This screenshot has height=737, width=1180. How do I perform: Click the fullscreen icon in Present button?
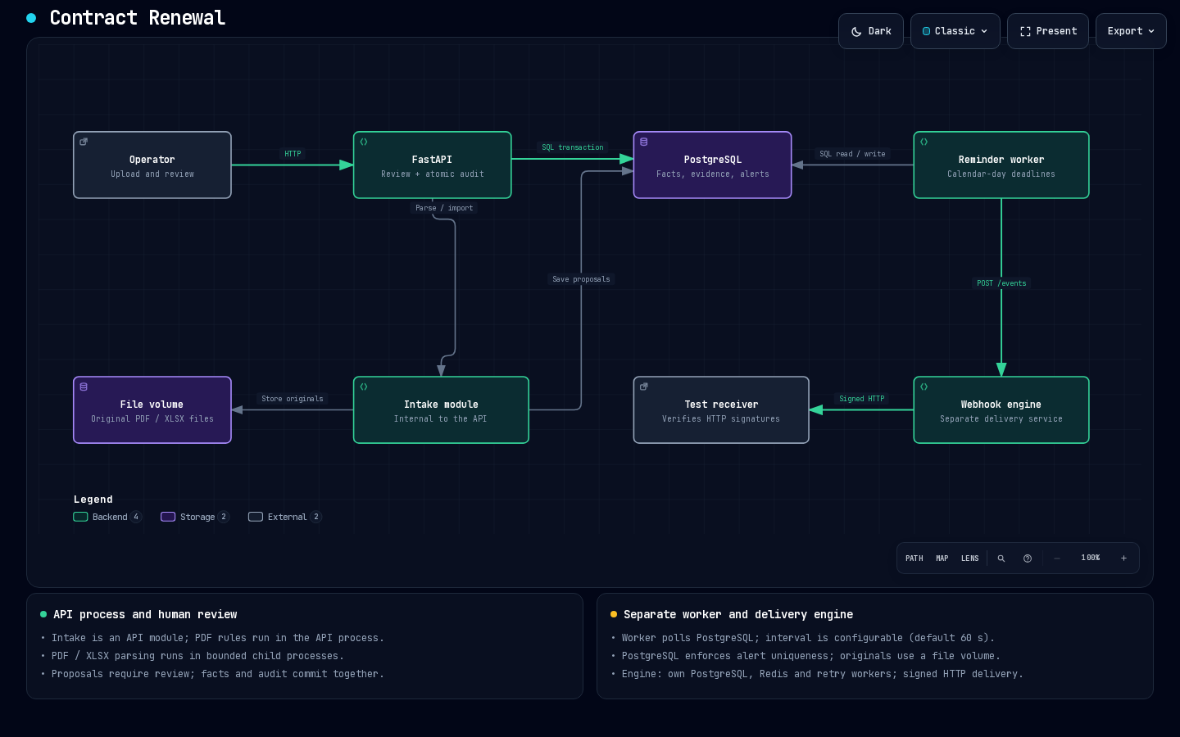(x=1025, y=31)
